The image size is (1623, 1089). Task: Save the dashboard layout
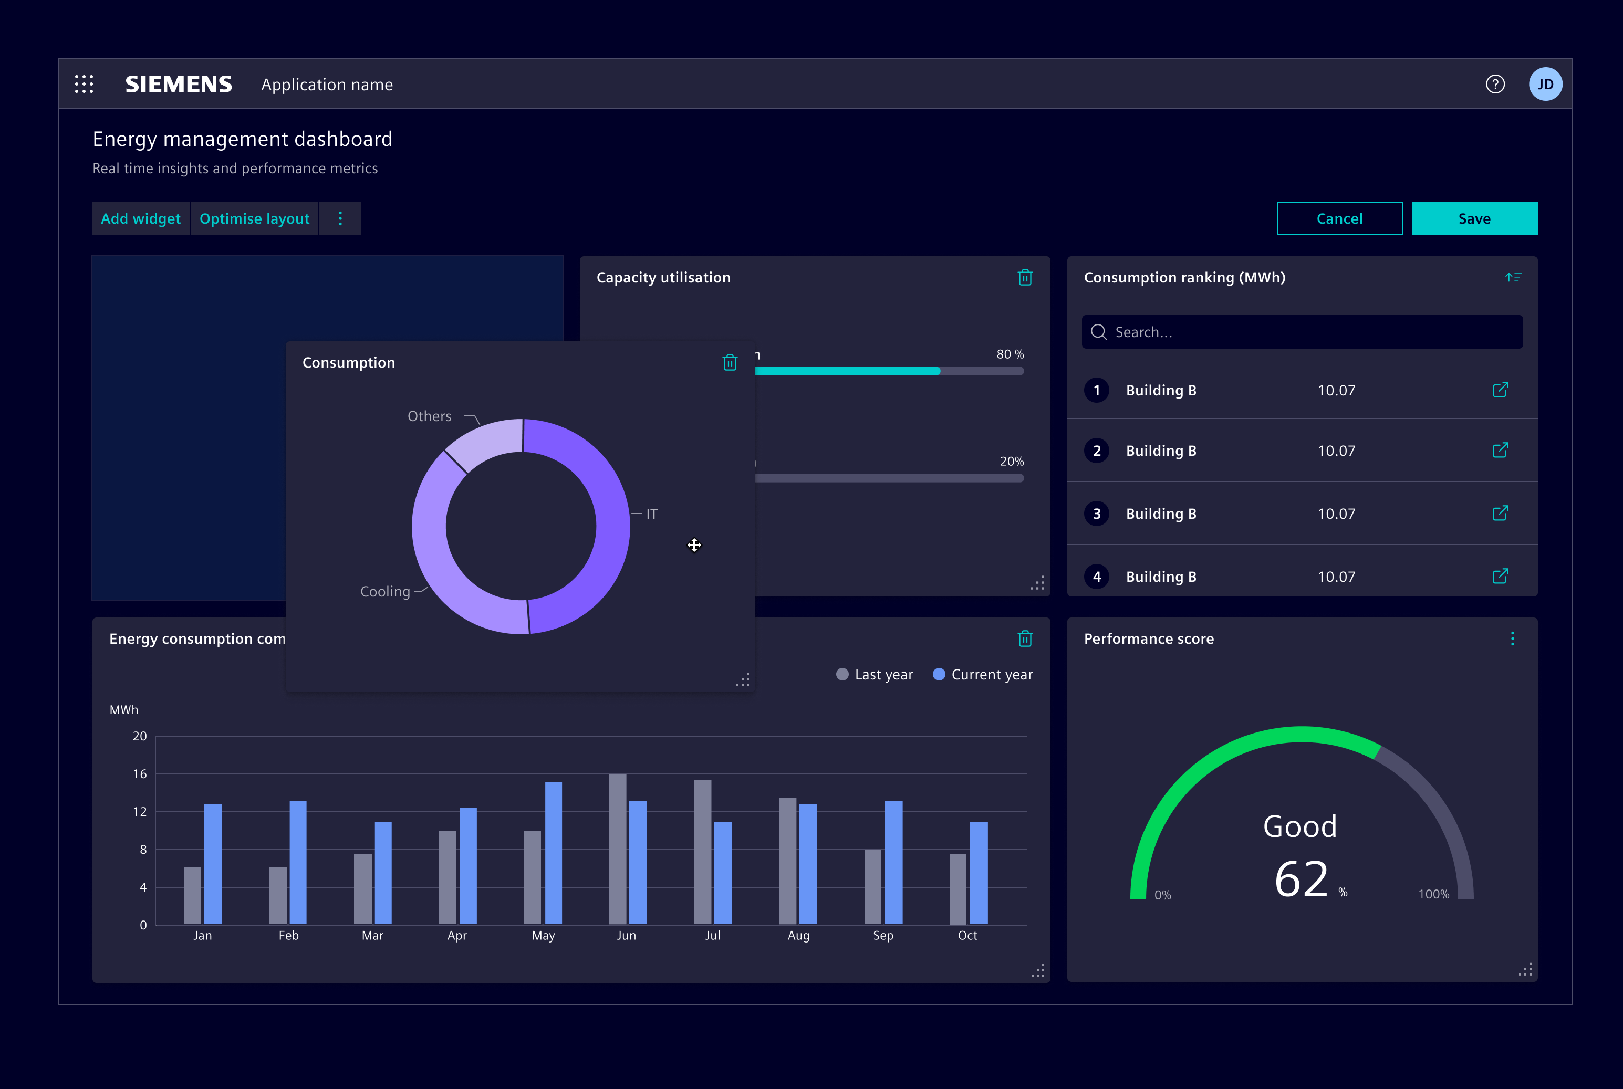click(1474, 218)
